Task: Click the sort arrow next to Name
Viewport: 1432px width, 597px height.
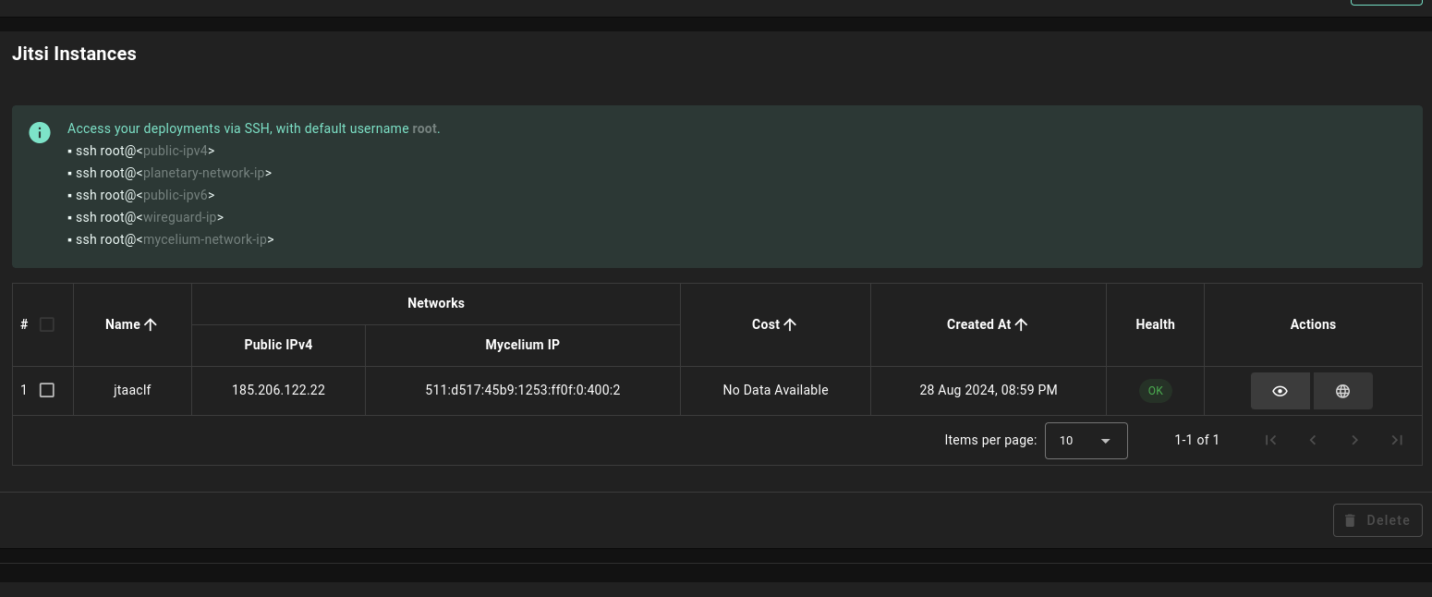Action: pos(151,324)
